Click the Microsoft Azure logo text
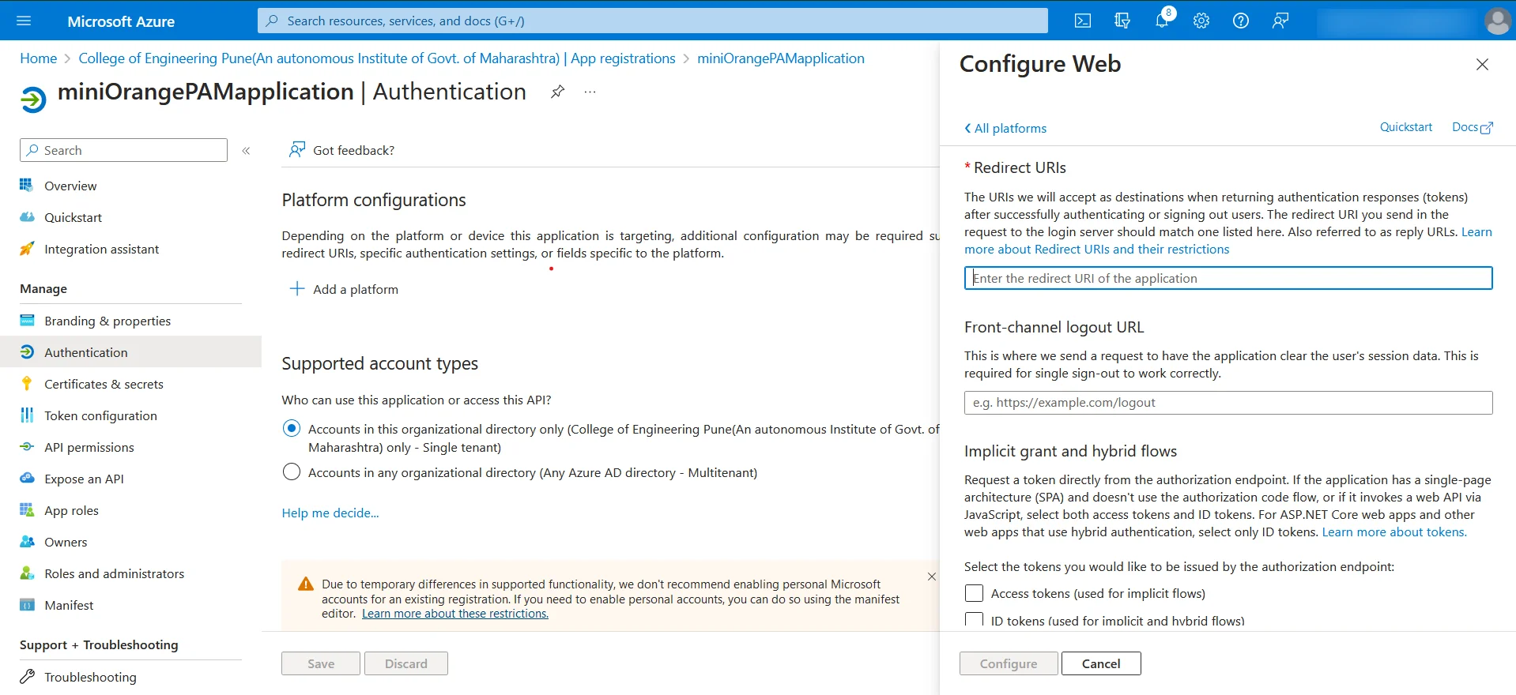This screenshot has width=1516, height=695. coord(121,21)
